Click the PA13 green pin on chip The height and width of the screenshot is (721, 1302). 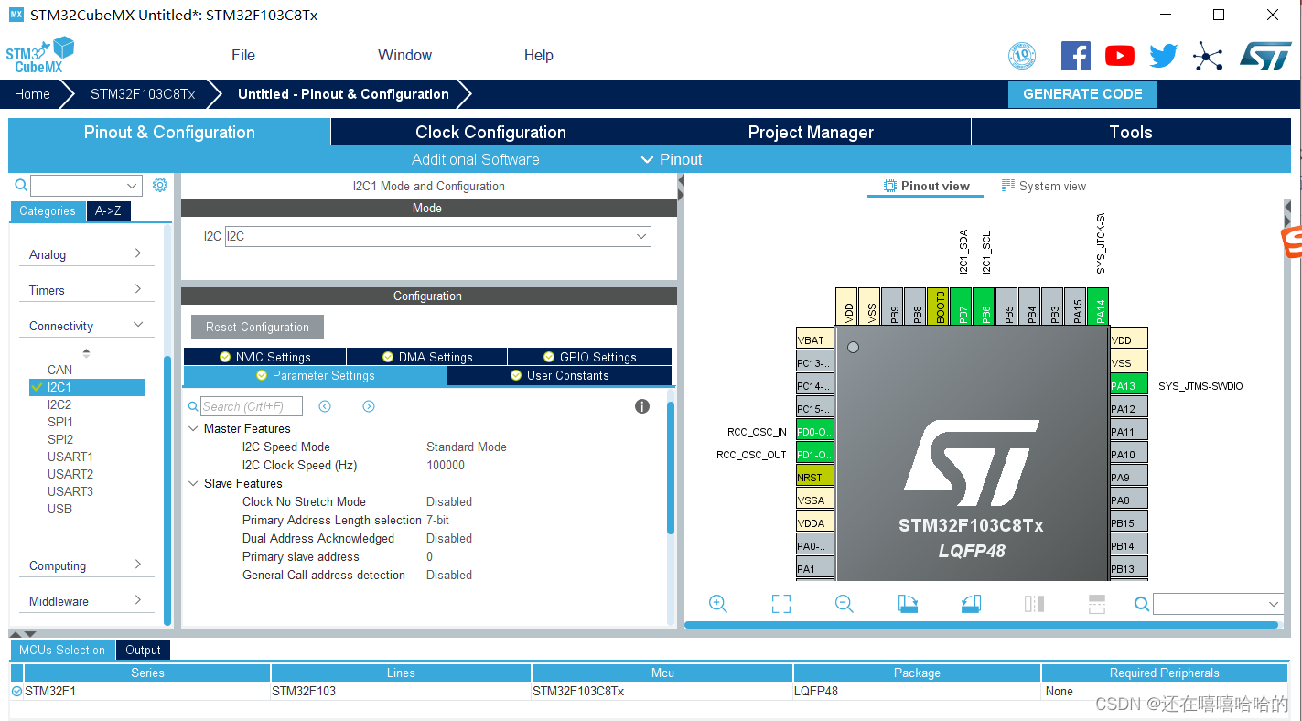tap(1128, 385)
